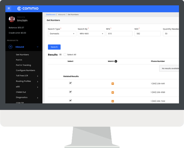Image resolution: width=184 pixels, height=148 pixels.
Task: Click the blue Search button
Action: pos(54,47)
